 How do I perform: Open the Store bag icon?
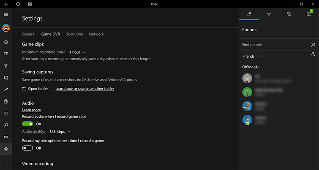pos(6,101)
